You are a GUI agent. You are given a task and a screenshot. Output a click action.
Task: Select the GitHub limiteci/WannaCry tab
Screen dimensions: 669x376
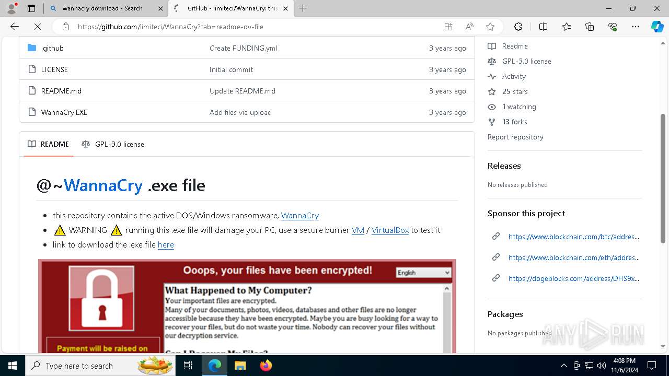(232, 8)
